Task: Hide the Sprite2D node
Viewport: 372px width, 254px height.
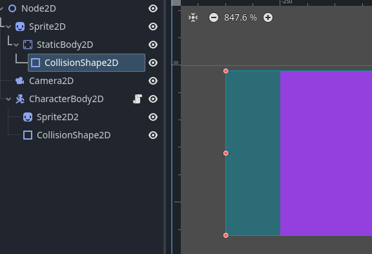Action: [x=153, y=26]
